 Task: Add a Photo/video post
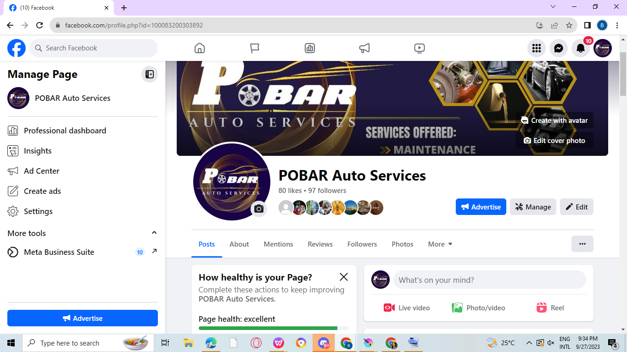478,308
